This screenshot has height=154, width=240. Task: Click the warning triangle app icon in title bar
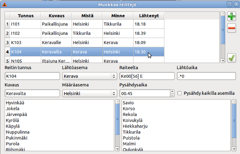[x=4, y=4]
